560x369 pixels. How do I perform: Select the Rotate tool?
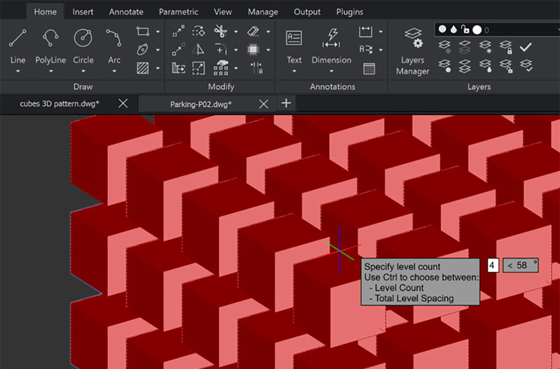[198, 31]
